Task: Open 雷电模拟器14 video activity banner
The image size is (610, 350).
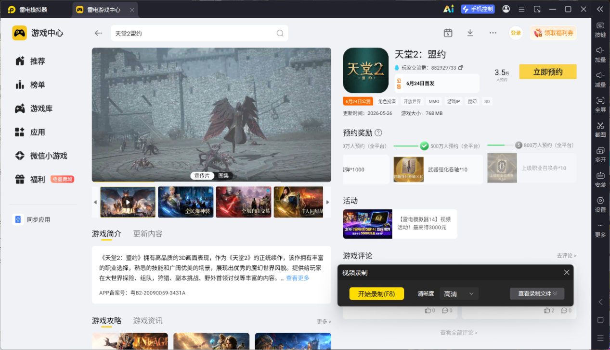Action: click(400, 224)
